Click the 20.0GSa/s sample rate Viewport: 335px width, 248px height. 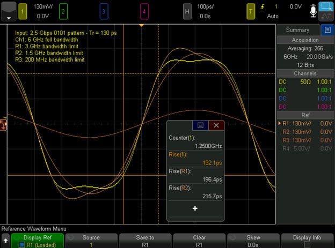pos(319,57)
